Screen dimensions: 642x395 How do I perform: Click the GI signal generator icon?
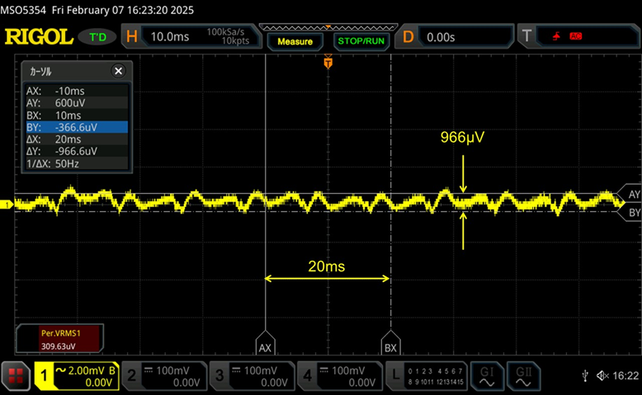tap(487, 377)
